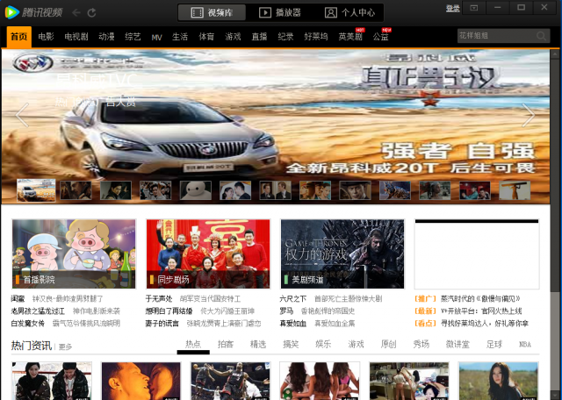
Task: Click the 登录 login link
Action: pos(453,8)
